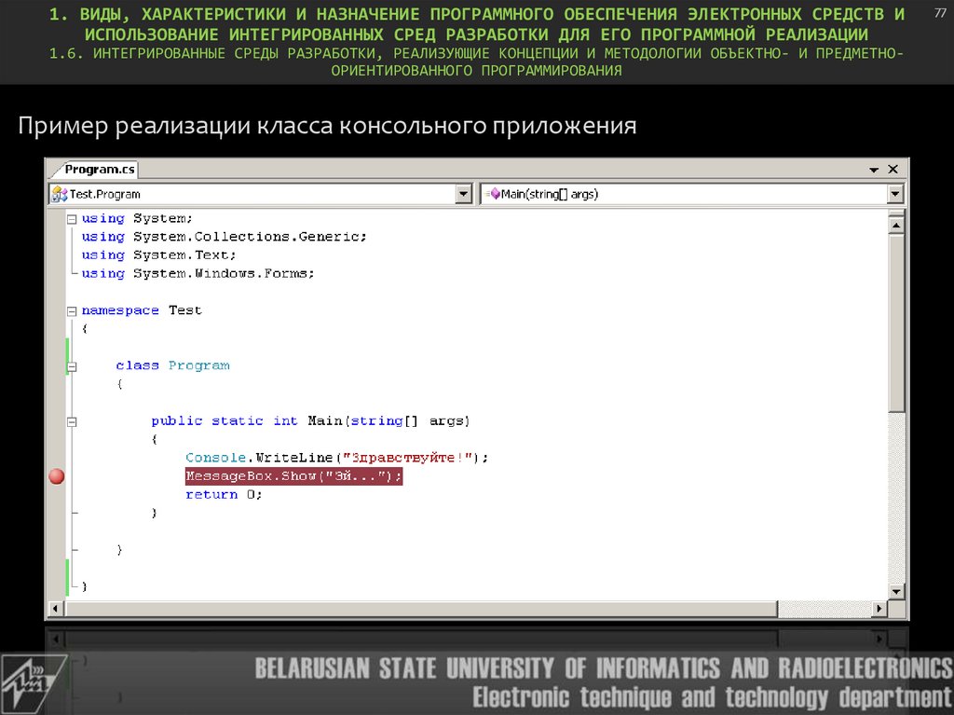Click the class Program declaration
Image resolution: width=954 pixels, height=715 pixels.
click(x=172, y=365)
